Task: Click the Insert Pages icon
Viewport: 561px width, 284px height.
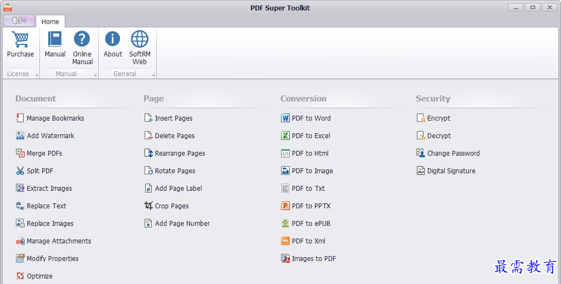Action: click(x=148, y=118)
